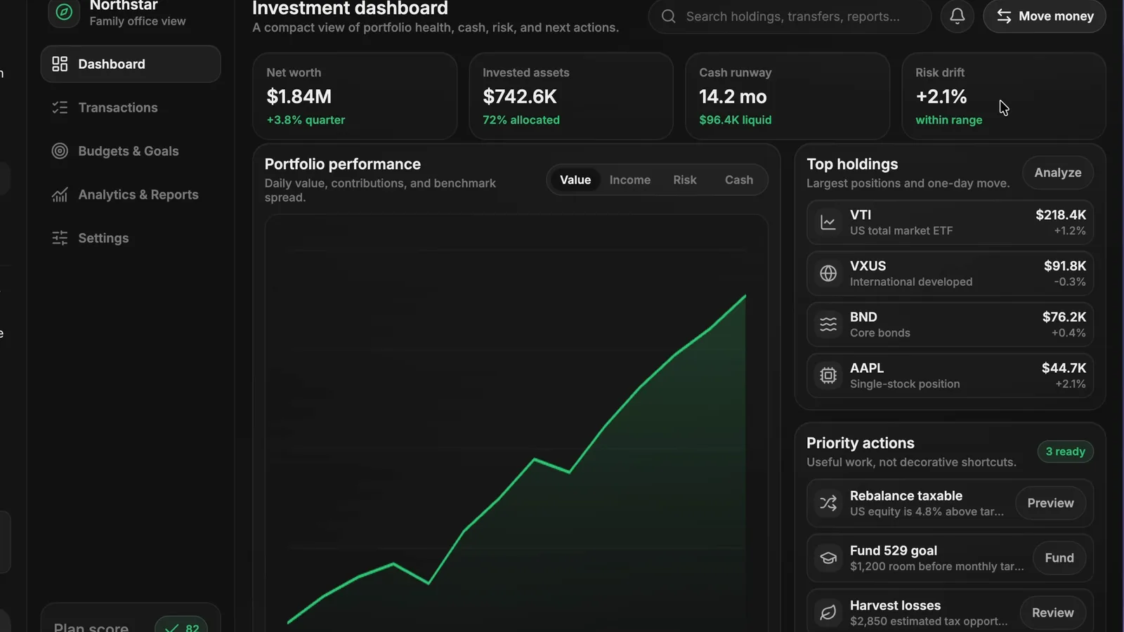Click the Move money button label
The height and width of the screenshot is (632, 1124).
pyautogui.click(x=1056, y=16)
